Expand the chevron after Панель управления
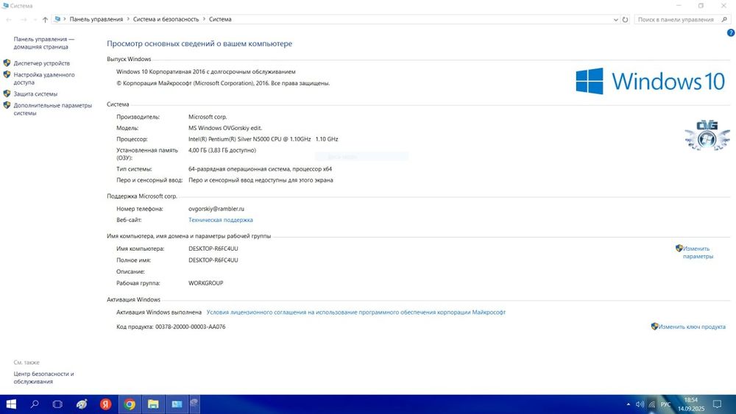 point(128,19)
